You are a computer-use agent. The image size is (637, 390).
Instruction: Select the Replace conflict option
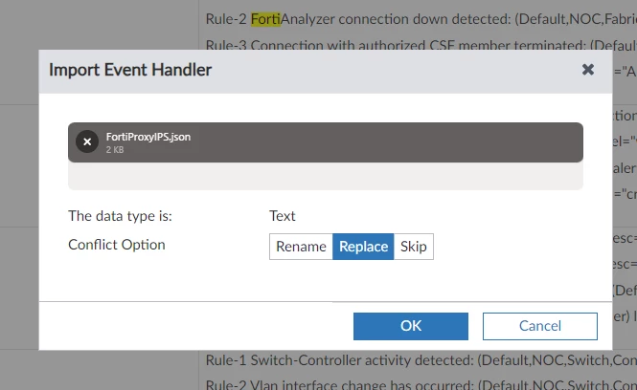pyautogui.click(x=363, y=247)
